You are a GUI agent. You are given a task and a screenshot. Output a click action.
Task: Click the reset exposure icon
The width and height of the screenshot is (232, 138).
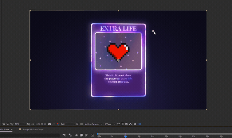135,124
